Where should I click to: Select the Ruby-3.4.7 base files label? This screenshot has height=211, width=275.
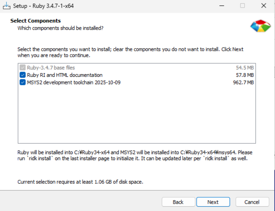51,68
